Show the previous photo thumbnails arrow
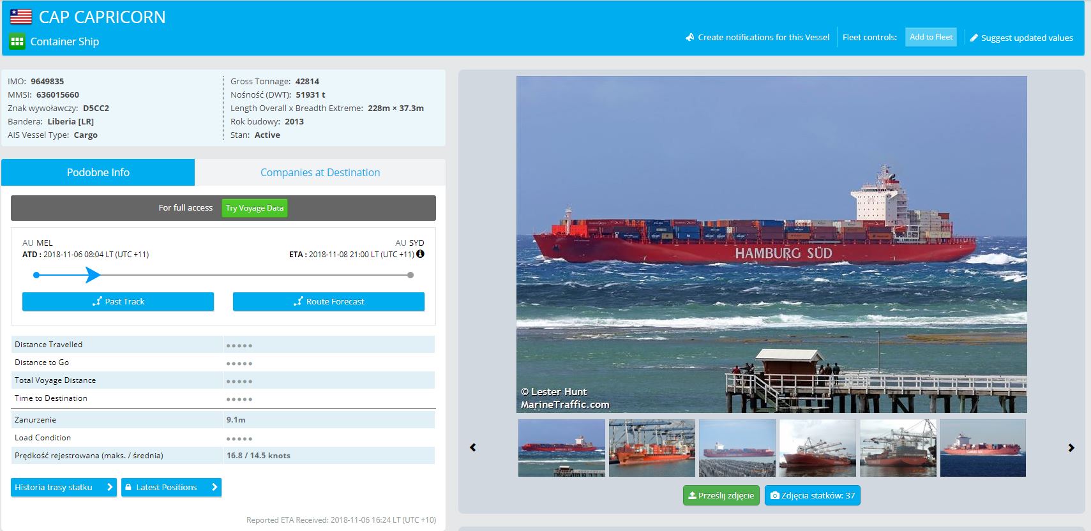This screenshot has height=531, width=1091. pos(473,447)
